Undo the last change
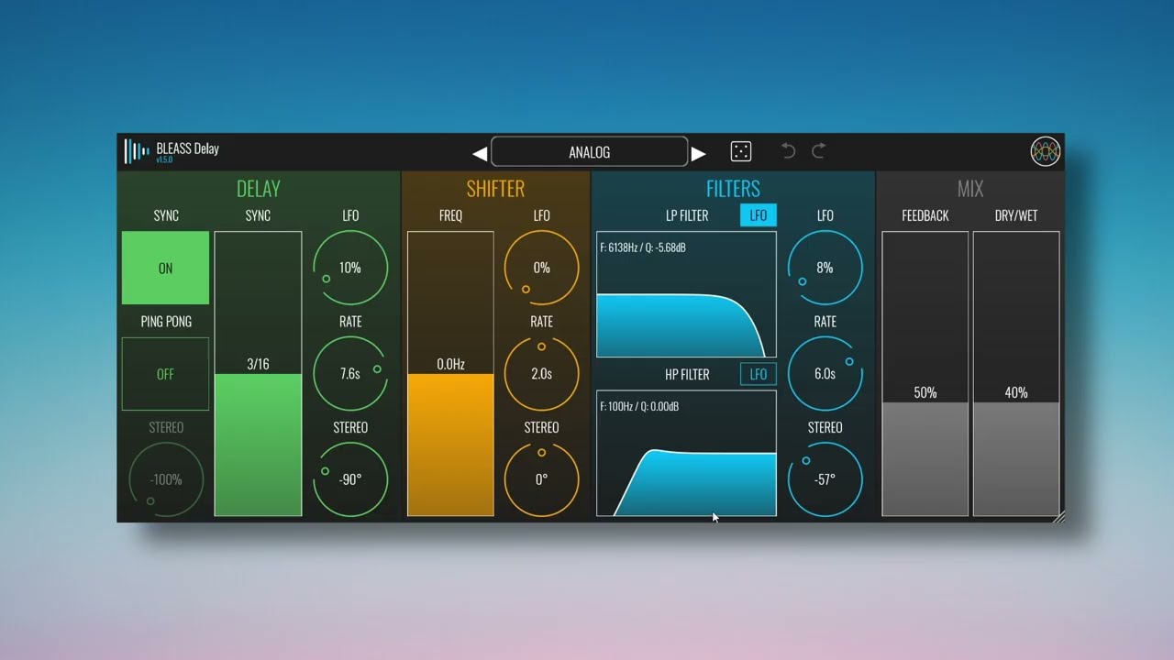The width and height of the screenshot is (1174, 660). pyautogui.click(x=788, y=151)
